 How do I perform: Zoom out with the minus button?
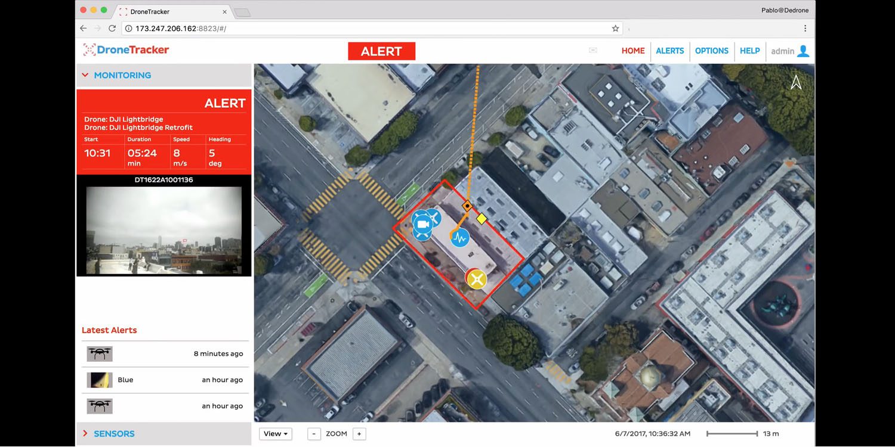pyautogui.click(x=314, y=434)
